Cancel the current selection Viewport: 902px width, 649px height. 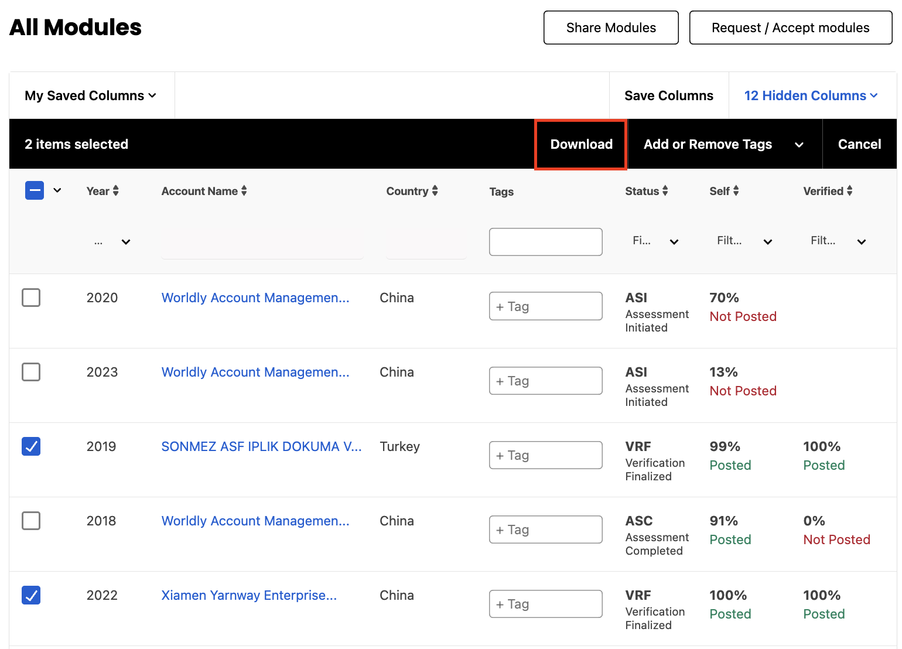tap(859, 144)
